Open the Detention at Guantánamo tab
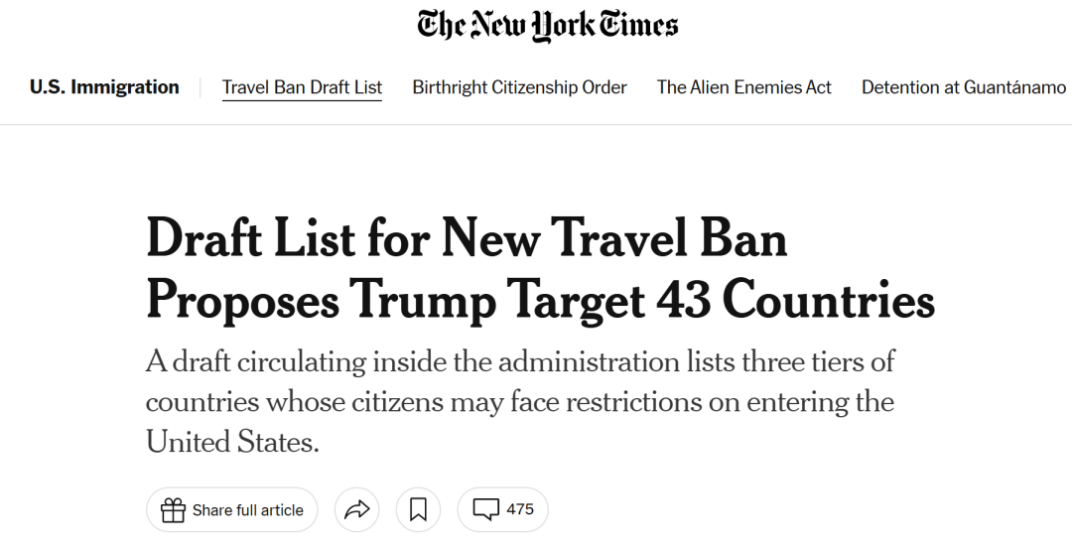 [x=963, y=87]
